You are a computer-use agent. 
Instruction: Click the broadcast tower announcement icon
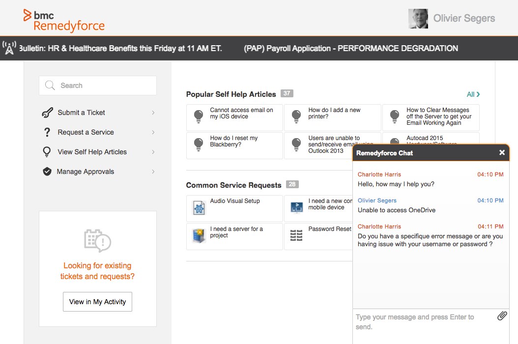tap(9, 48)
